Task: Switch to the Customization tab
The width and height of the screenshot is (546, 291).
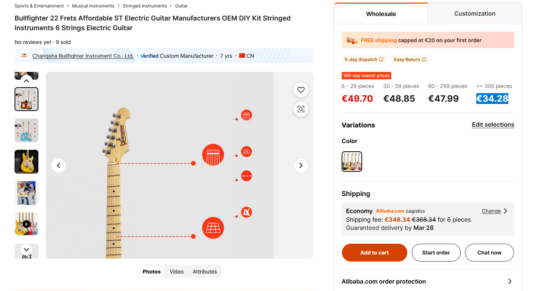Action: tap(474, 14)
